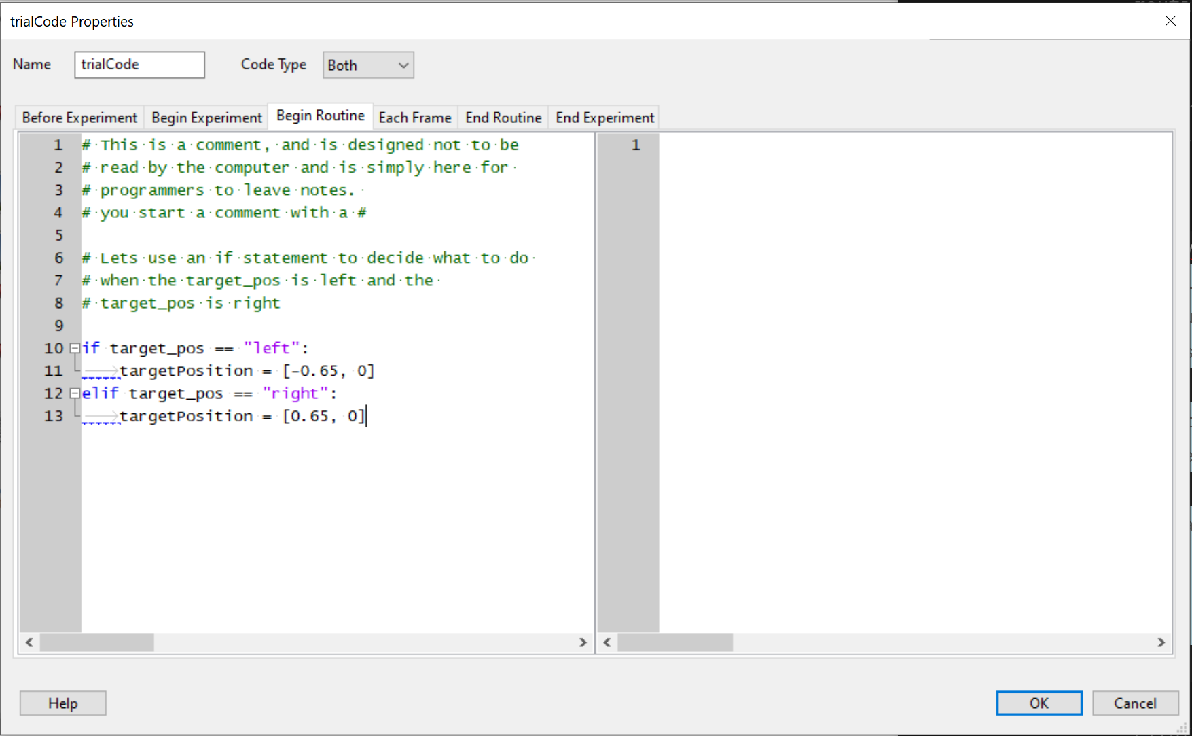Screen dimensions: 1192x736
Task: Collapse the elif fold marker on line 12
Action: (75, 393)
